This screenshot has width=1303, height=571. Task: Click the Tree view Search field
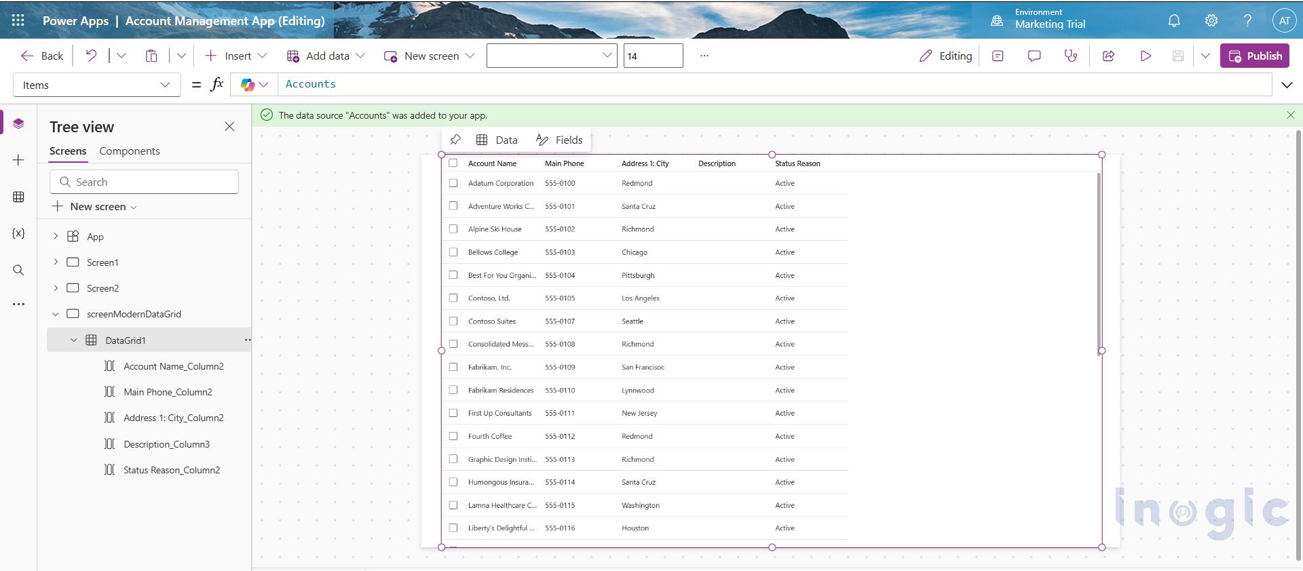[x=144, y=182]
